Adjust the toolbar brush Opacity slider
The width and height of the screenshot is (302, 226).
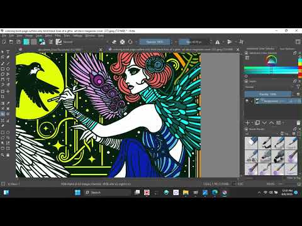click(155, 42)
